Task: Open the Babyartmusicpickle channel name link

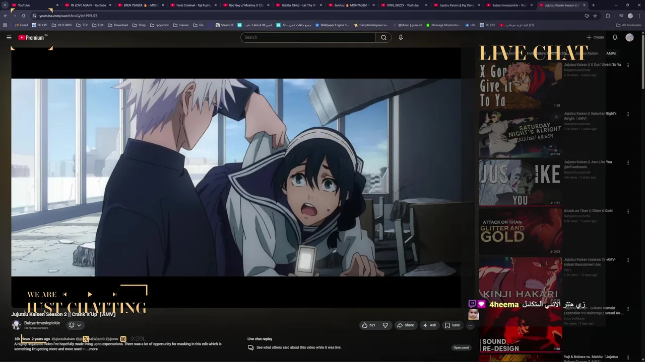Action: [42, 323]
